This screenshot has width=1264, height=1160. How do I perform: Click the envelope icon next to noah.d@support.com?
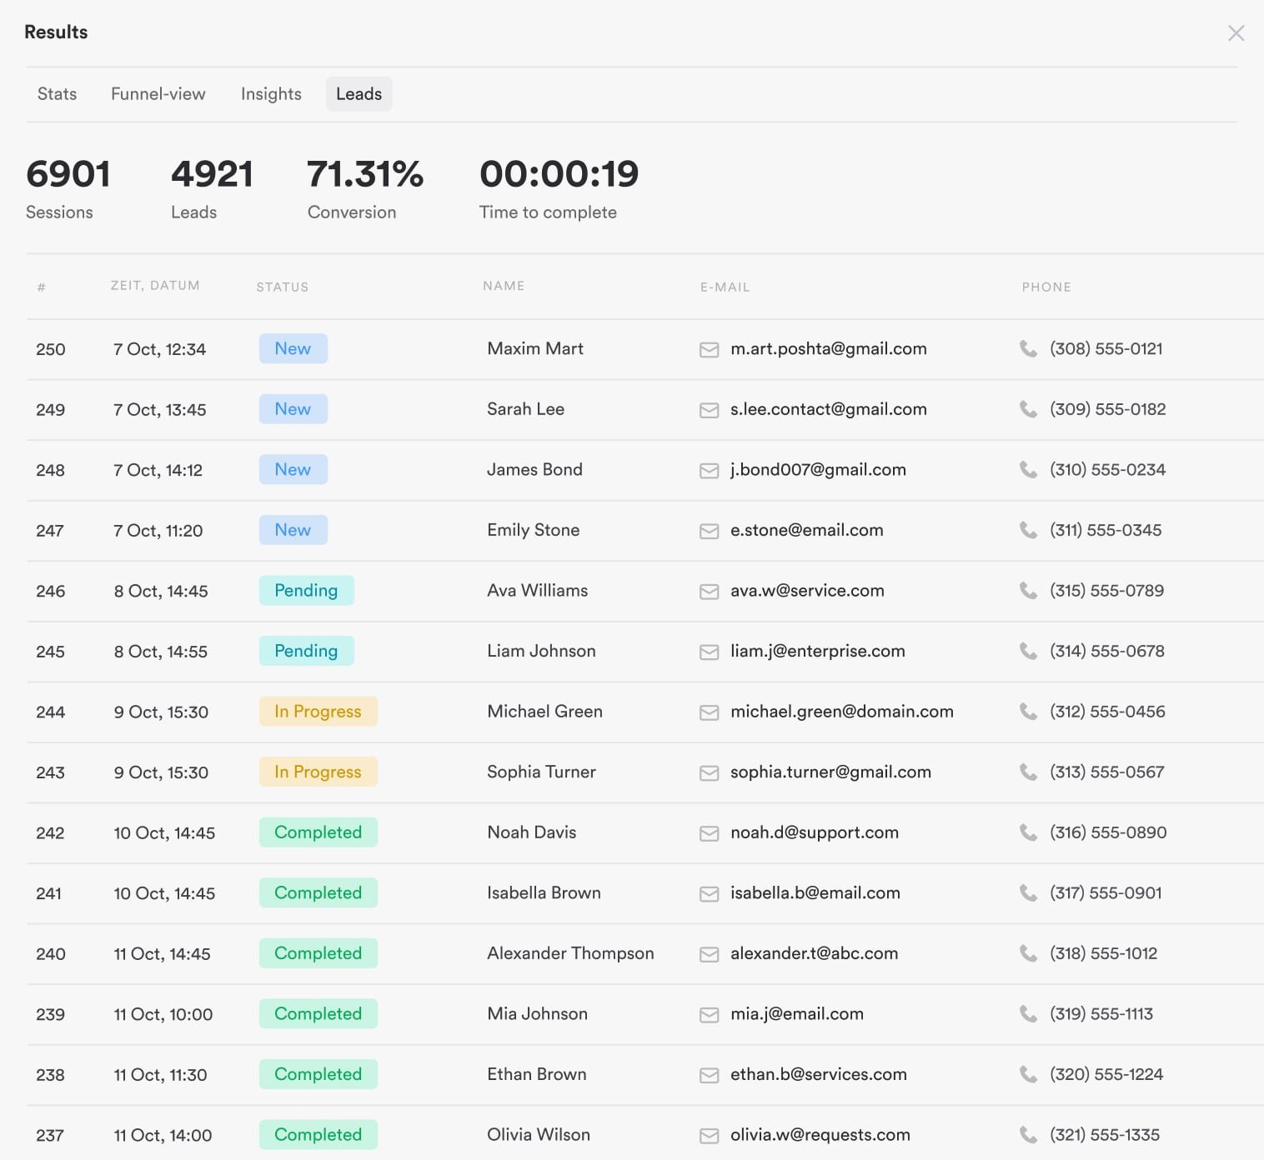(709, 833)
